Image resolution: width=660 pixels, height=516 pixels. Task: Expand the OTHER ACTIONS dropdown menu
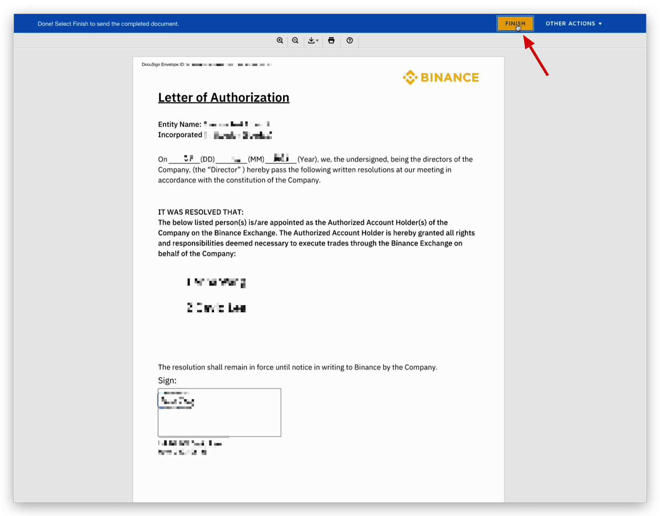coord(573,24)
